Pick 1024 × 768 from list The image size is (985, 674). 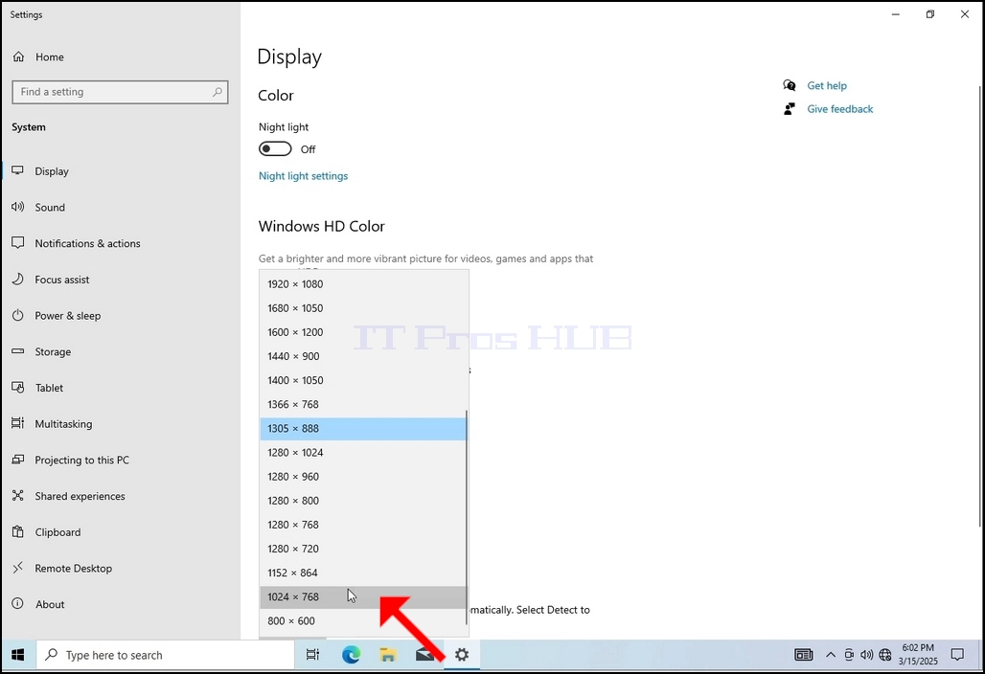click(364, 596)
